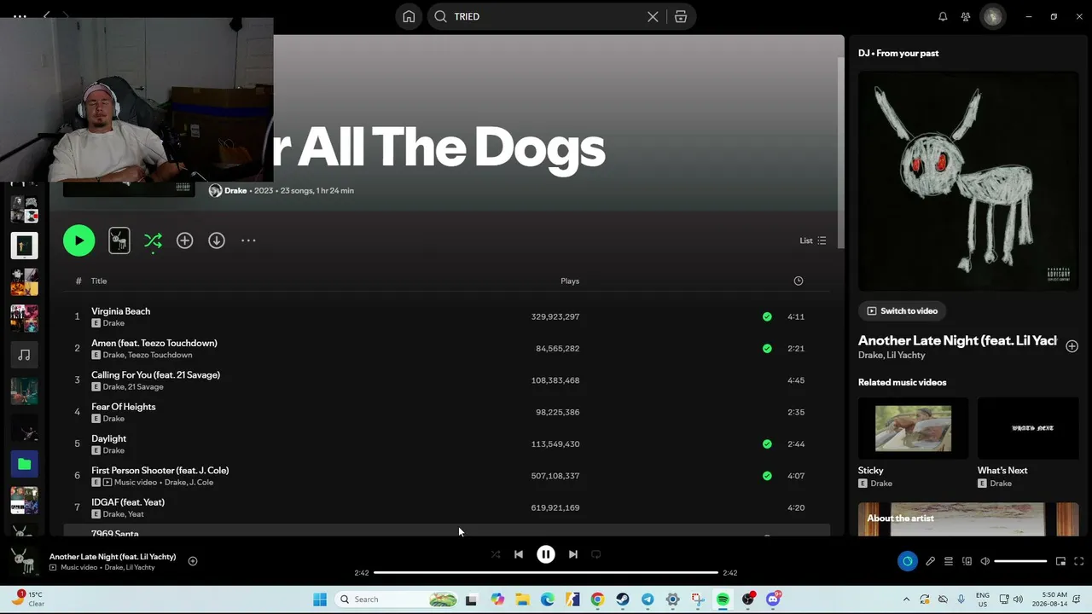
Task: Mute the Spotify volume
Action: [x=985, y=561]
